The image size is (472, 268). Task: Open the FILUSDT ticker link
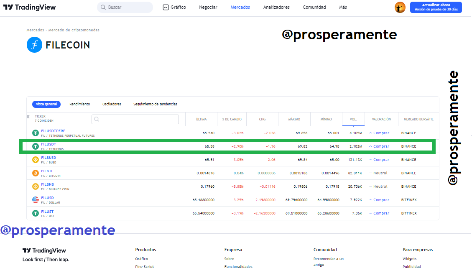coord(48,144)
